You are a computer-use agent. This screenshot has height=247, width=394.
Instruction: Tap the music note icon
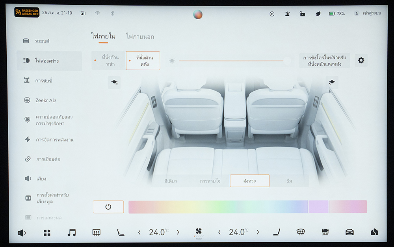tap(71, 232)
